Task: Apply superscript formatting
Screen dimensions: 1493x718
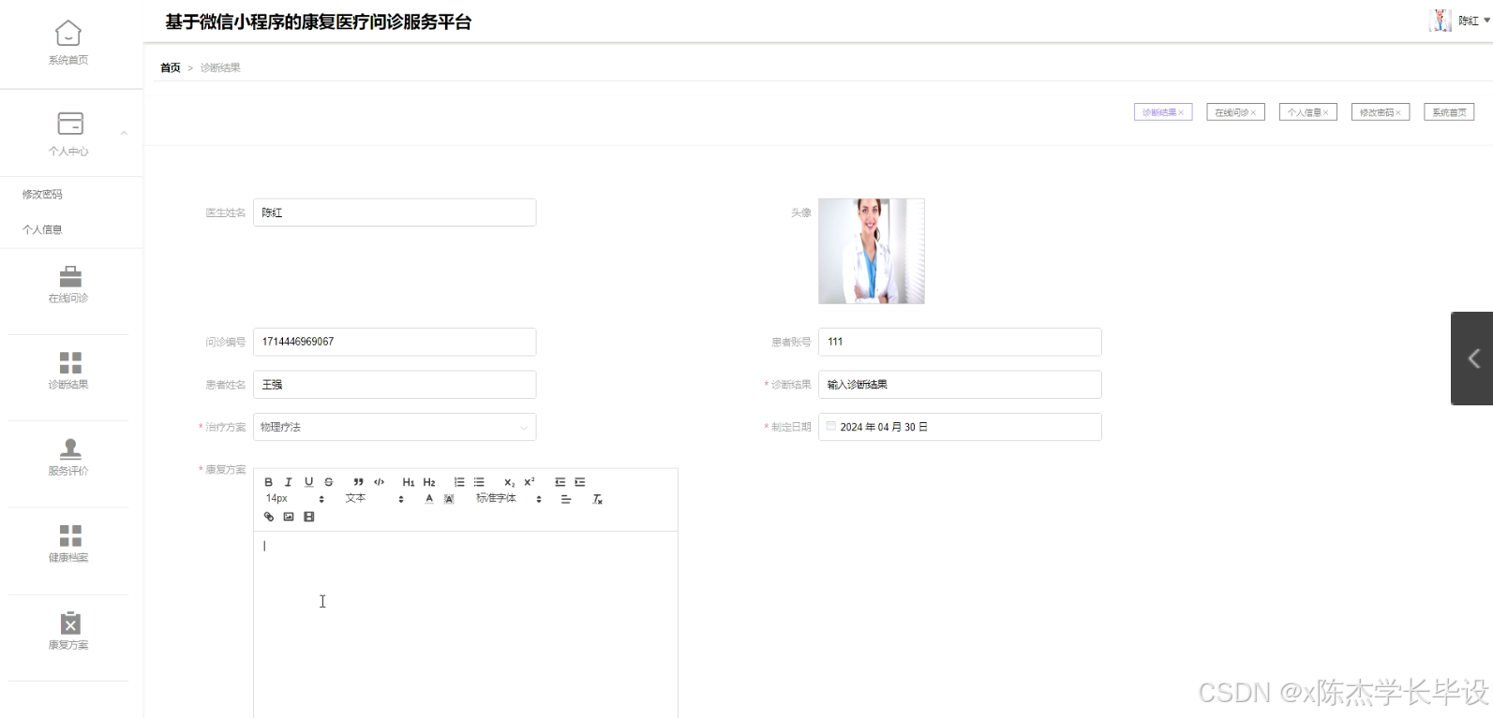Action: (530, 482)
